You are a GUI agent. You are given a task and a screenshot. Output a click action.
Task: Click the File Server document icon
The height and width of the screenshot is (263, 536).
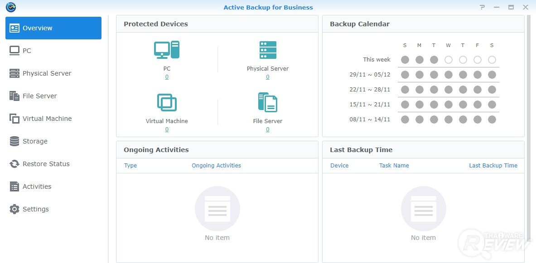tap(268, 102)
